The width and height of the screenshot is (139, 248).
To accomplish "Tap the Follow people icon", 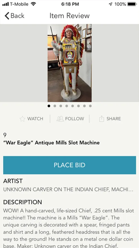I will [x=60, y=119].
